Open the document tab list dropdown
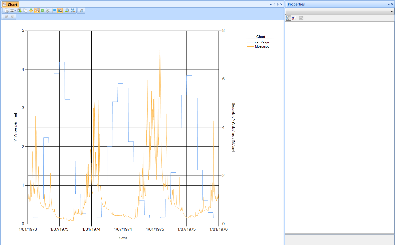395x245 pixels. pos(271,5)
